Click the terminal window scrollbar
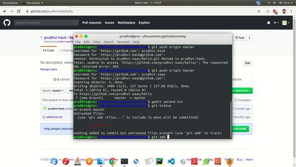Image resolution: width=296 pixels, height=167 pixels. tap(231, 120)
